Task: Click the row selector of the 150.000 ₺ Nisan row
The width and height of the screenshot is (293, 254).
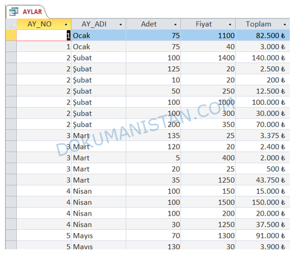Action: (x=11, y=202)
